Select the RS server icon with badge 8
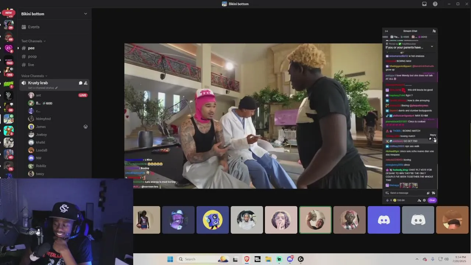Image resolution: width=471 pixels, height=265 pixels. 8,48
